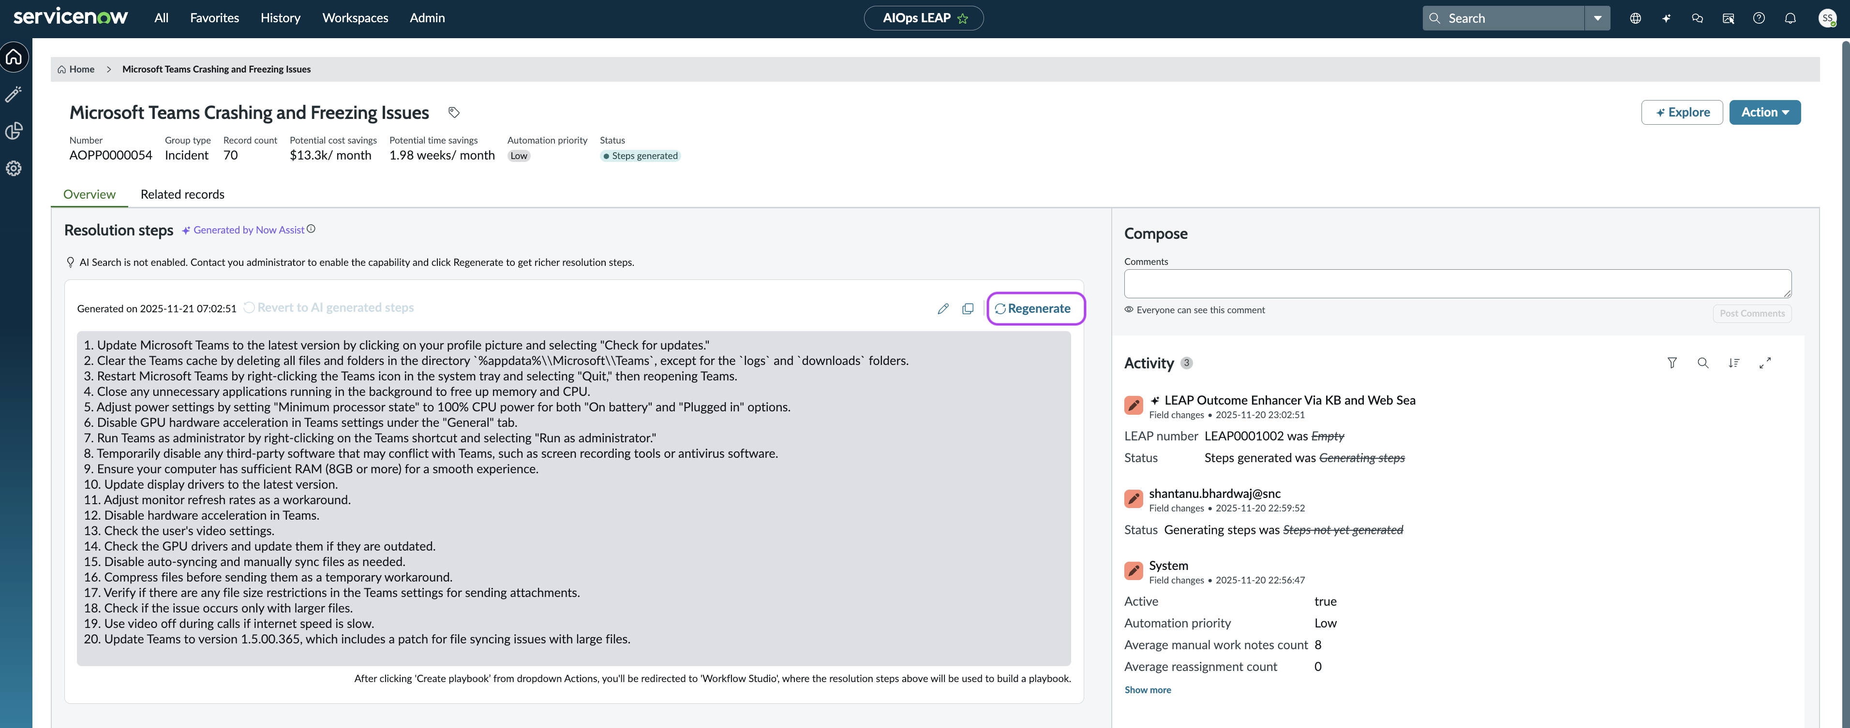Open the Home icon in left sidebar
The height and width of the screenshot is (728, 1850).
[15, 58]
